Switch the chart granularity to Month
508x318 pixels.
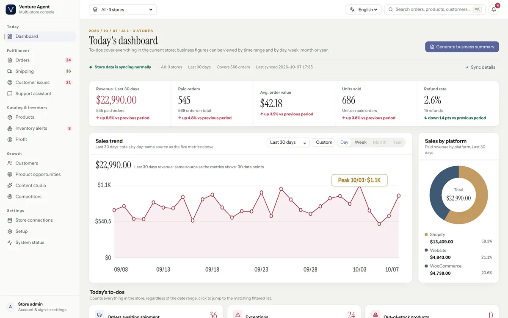pos(380,142)
